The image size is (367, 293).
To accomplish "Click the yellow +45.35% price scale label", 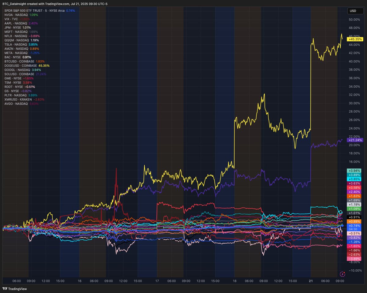I will click(x=354, y=39).
